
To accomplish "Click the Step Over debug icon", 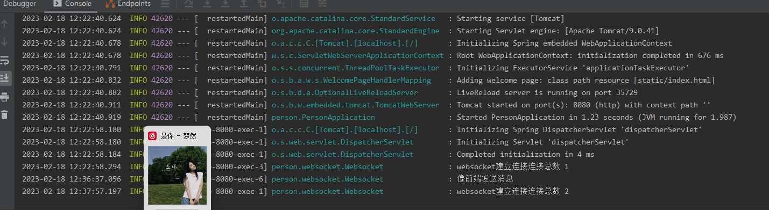I will pos(189,3).
